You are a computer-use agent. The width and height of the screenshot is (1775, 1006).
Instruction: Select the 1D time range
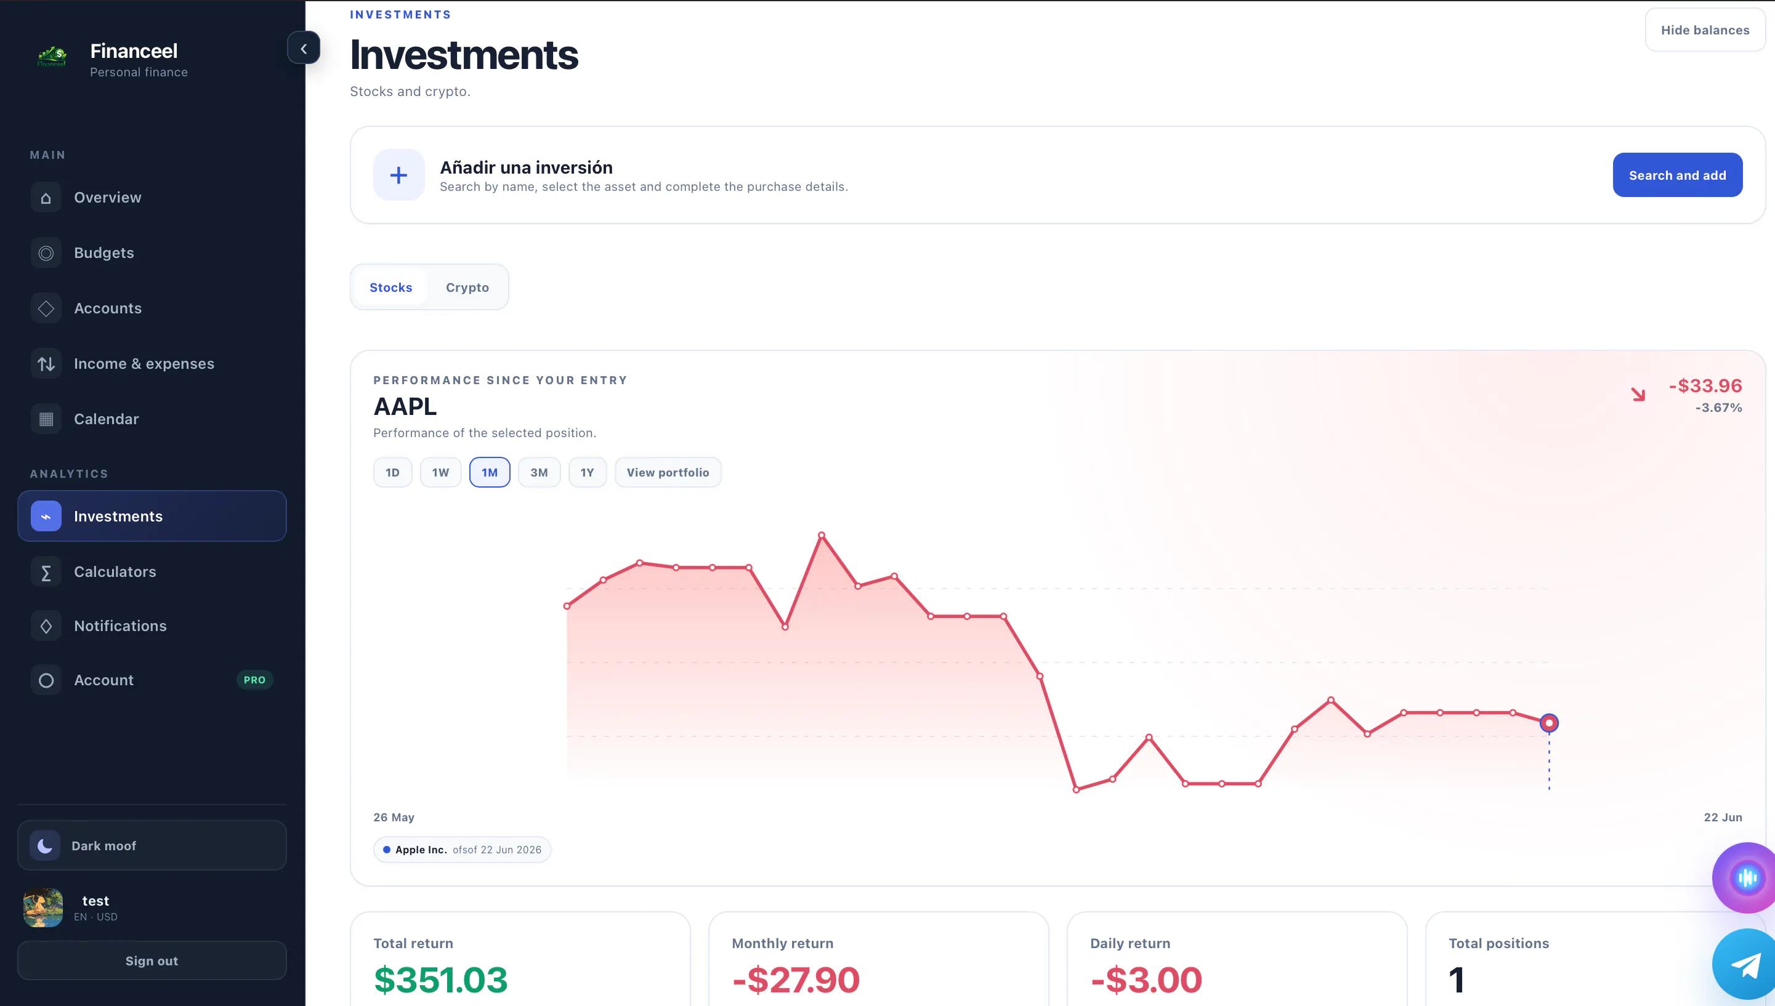coord(392,473)
